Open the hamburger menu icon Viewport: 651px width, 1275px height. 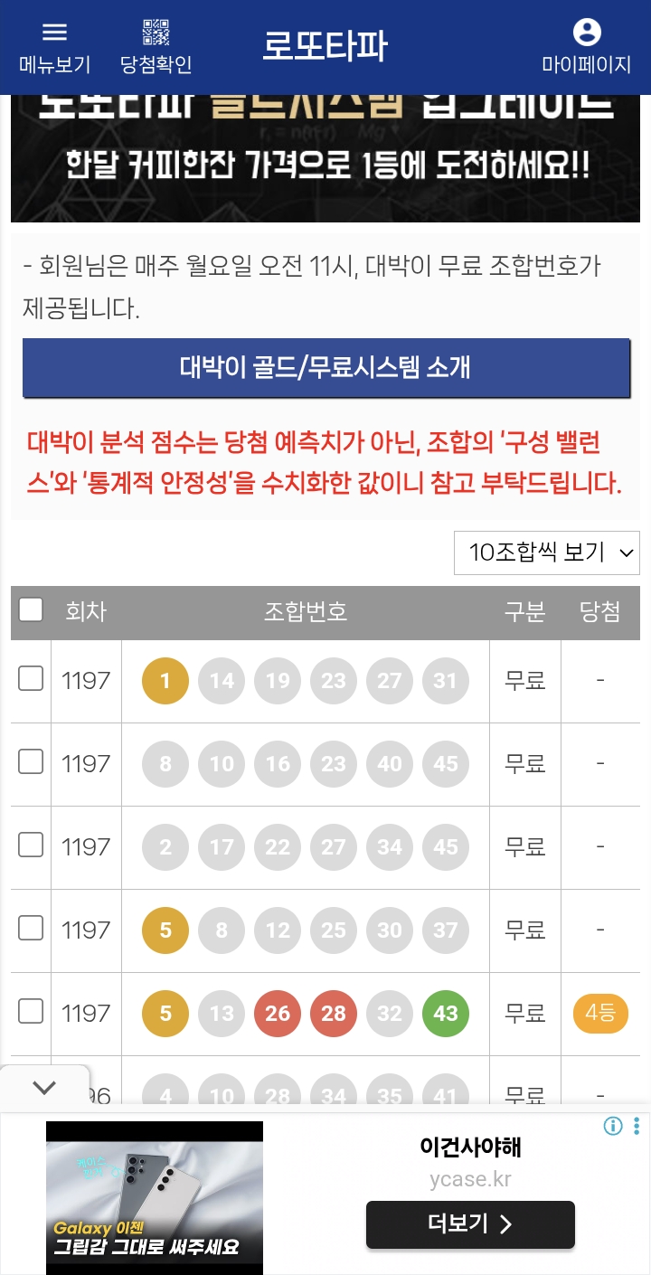[x=55, y=33]
